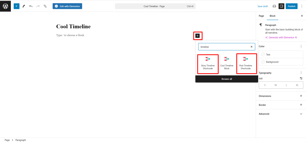
Task: Open the laptop page preview icon
Action: [274, 6]
